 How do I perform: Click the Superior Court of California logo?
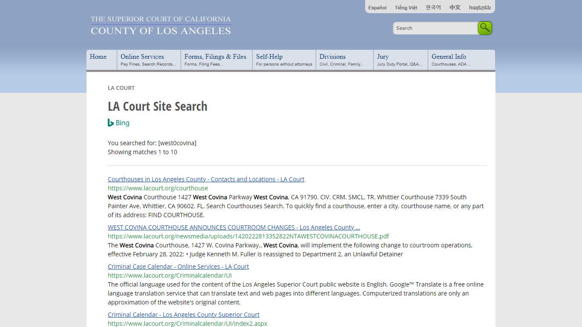click(x=161, y=26)
